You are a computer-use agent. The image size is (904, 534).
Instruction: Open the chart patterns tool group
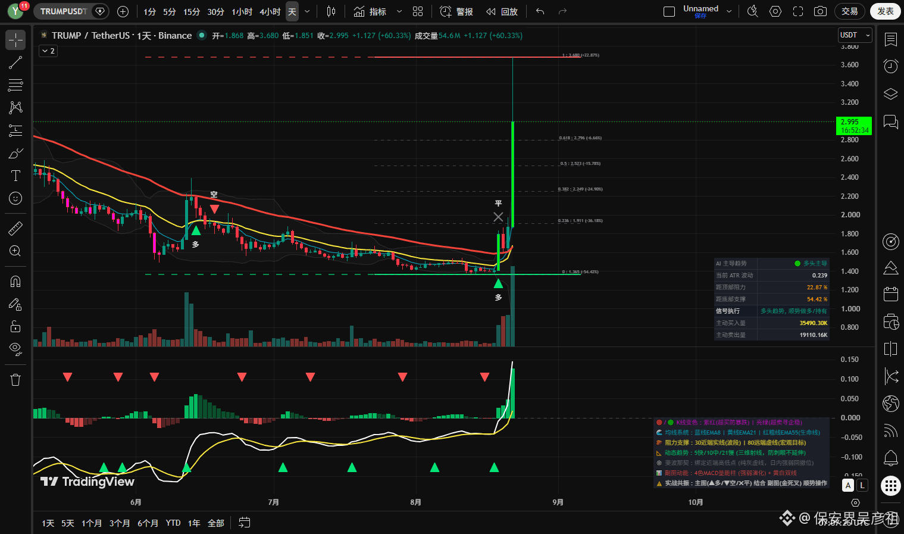click(15, 108)
